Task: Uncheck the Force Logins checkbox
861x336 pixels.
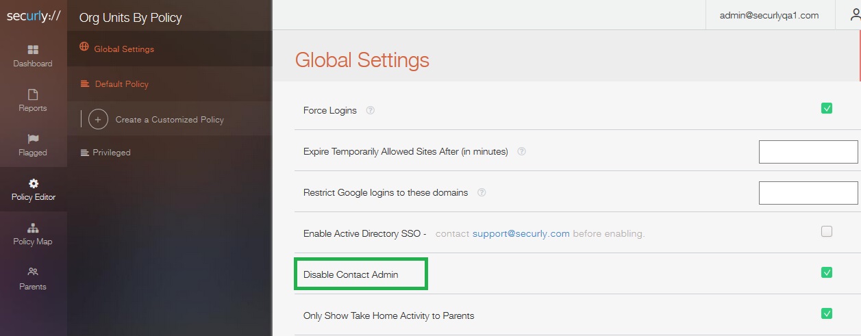Action: 827,108
